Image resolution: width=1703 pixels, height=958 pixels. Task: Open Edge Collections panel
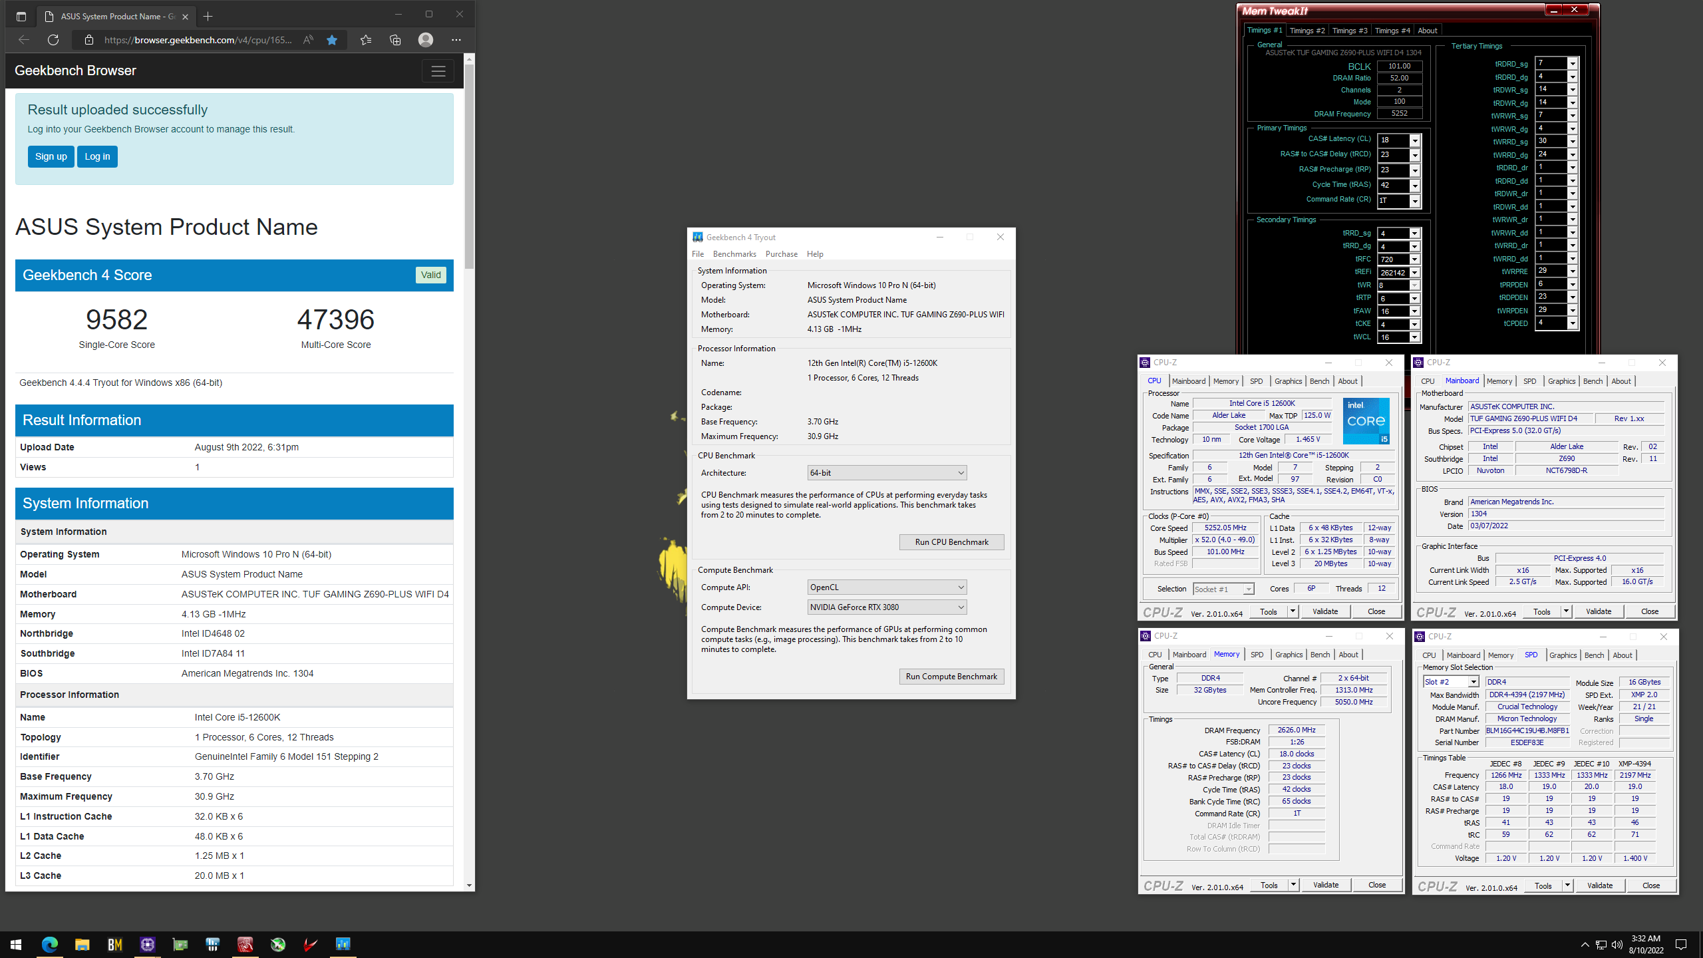point(395,40)
